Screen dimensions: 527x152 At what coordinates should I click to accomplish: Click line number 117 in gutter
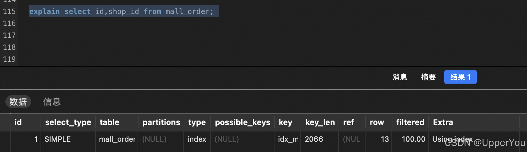[x=9, y=36]
